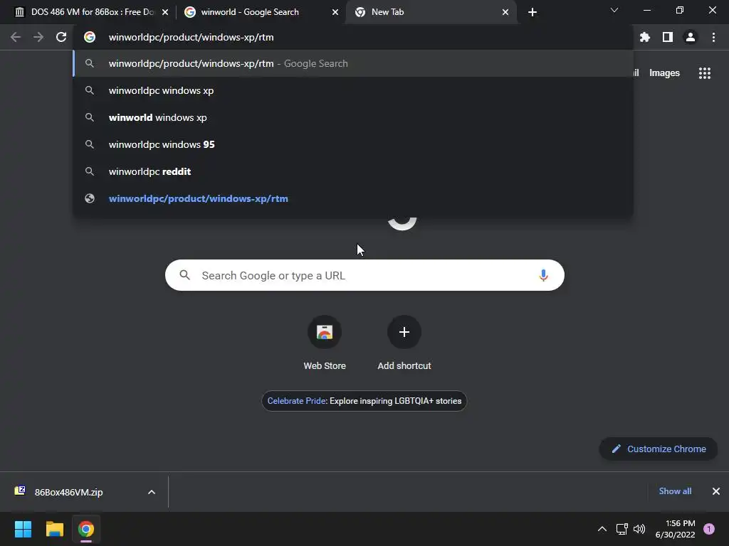Close the DOS 486 VM tab
The width and height of the screenshot is (729, 546).
[165, 12]
